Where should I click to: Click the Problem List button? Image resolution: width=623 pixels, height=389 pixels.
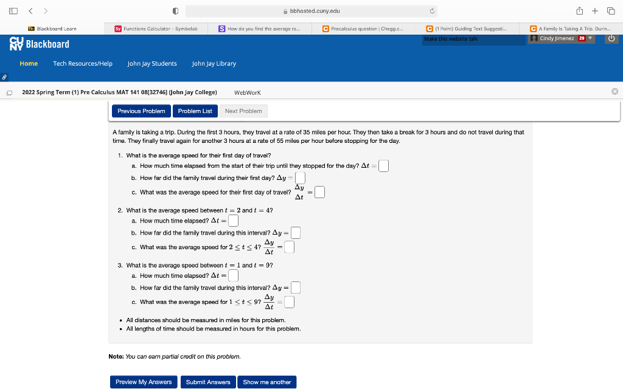195,111
